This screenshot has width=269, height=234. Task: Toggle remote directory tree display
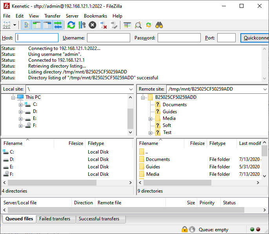click(x=47, y=25)
